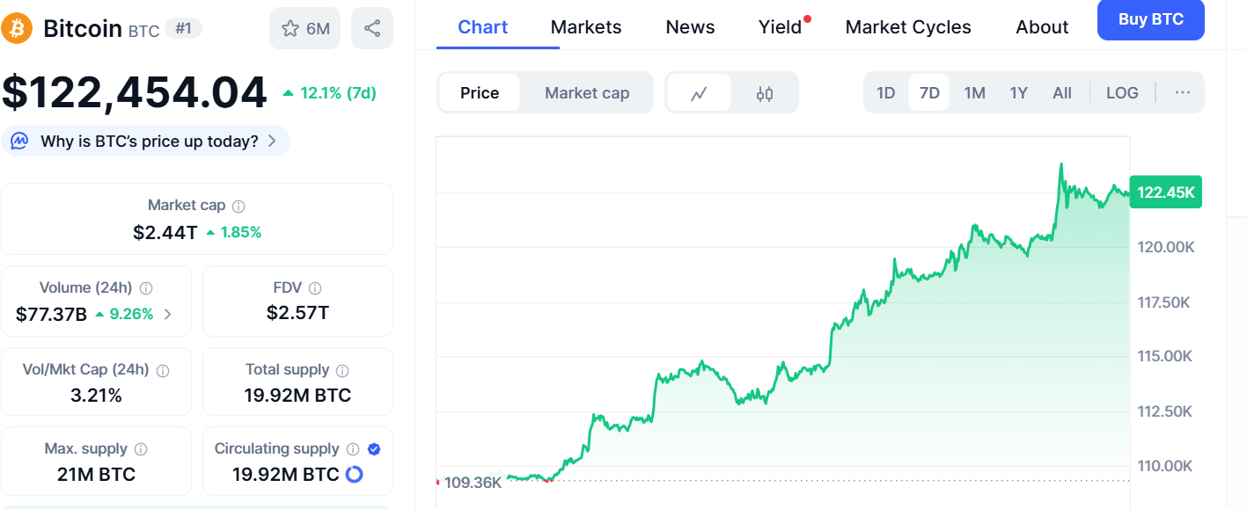Switch chart to Market cap view
This screenshot has height=509, width=1247.
click(587, 91)
